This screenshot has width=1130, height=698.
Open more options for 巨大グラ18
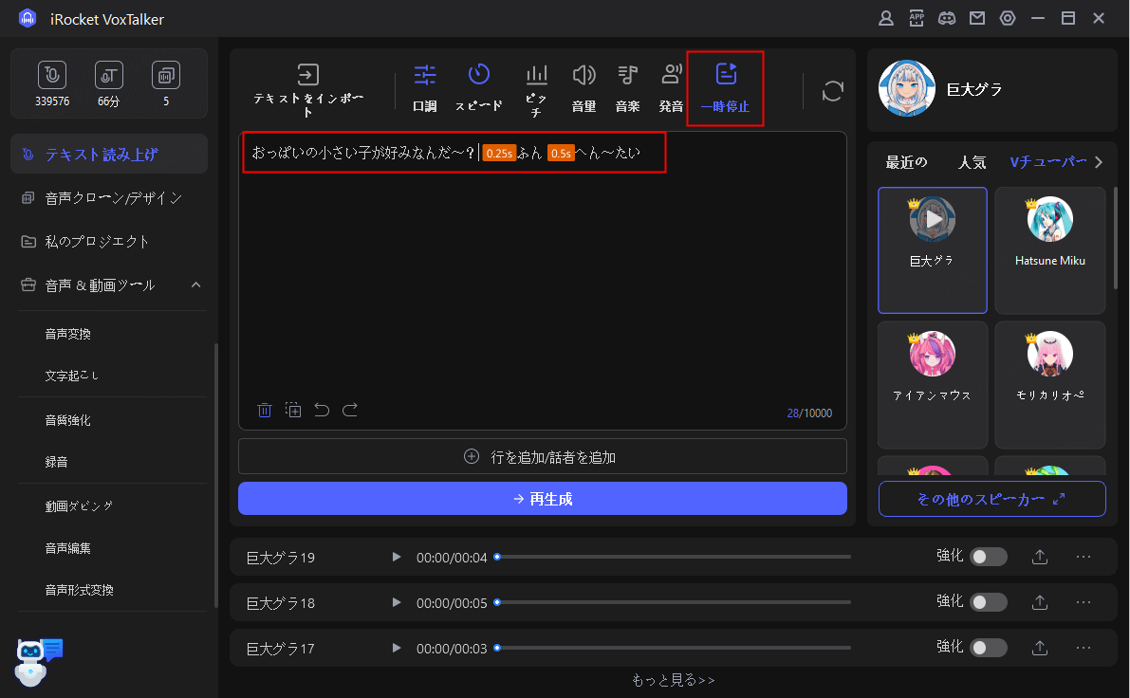click(1084, 602)
